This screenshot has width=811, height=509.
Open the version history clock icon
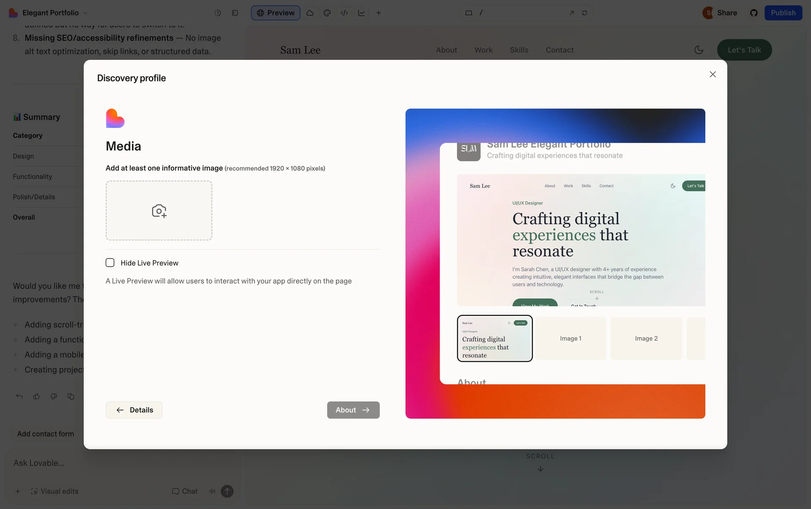point(218,13)
